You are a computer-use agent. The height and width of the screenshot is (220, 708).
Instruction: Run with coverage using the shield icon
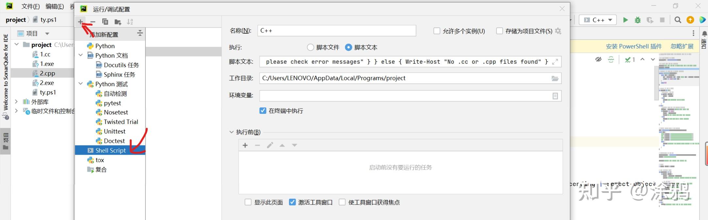(650, 20)
